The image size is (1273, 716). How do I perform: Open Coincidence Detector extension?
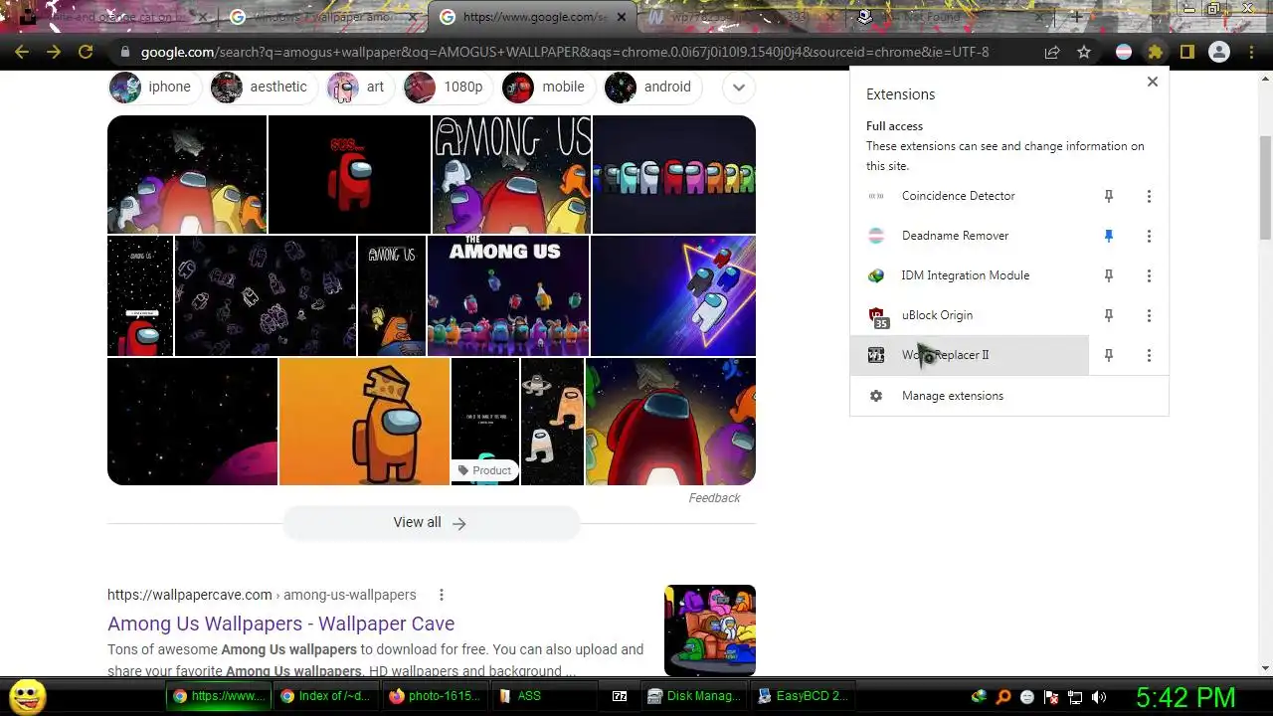pyautogui.click(x=970, y=196)
